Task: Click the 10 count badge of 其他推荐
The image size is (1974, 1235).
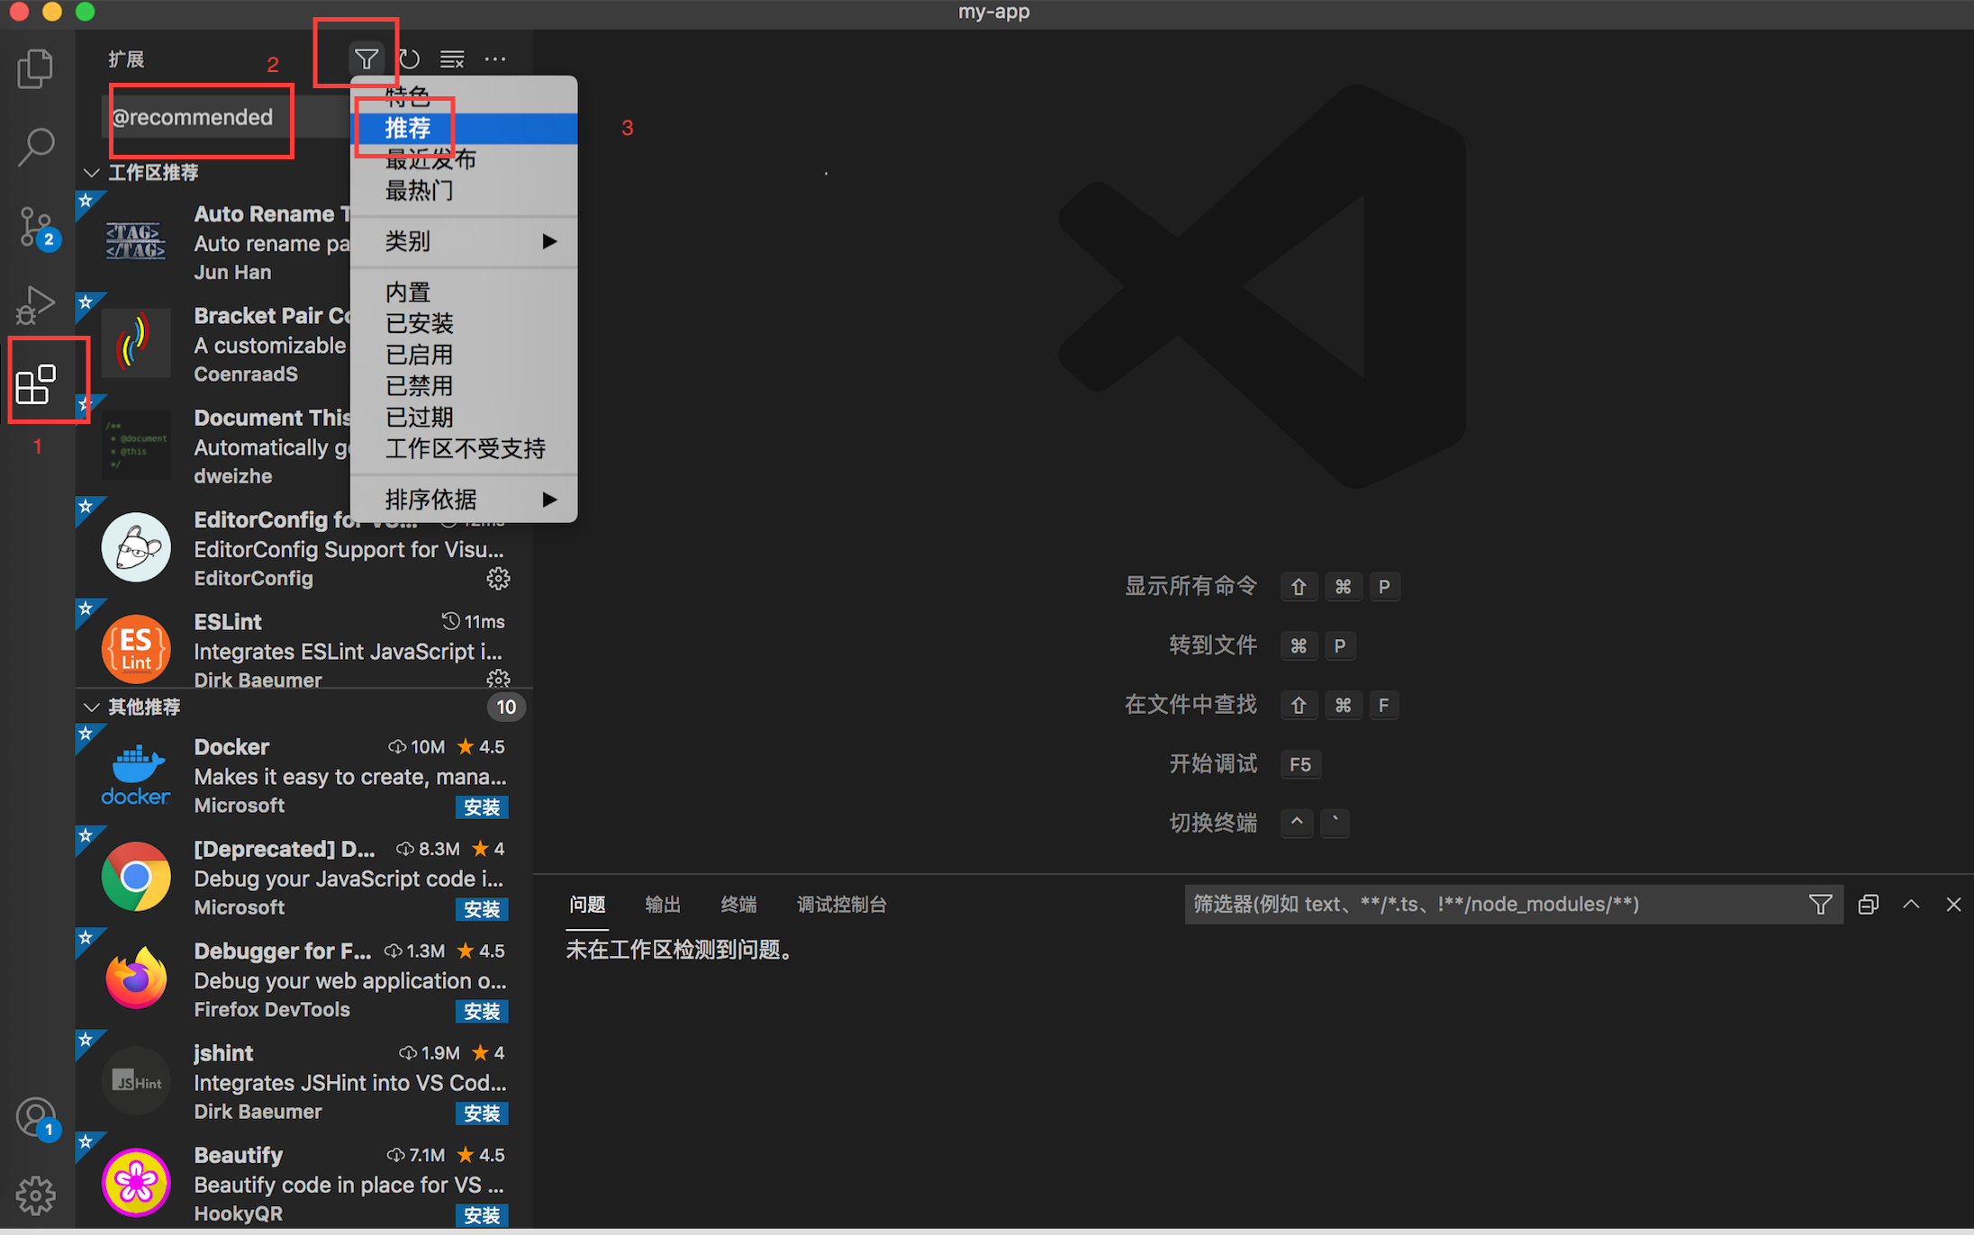Action: point(506,707)
